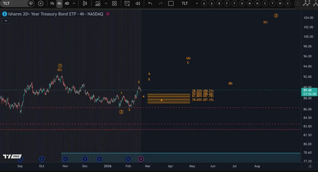Screen dimensions: 318x172
Task: Select the orange (B) wave label
Action: click(x=230, y=83)
